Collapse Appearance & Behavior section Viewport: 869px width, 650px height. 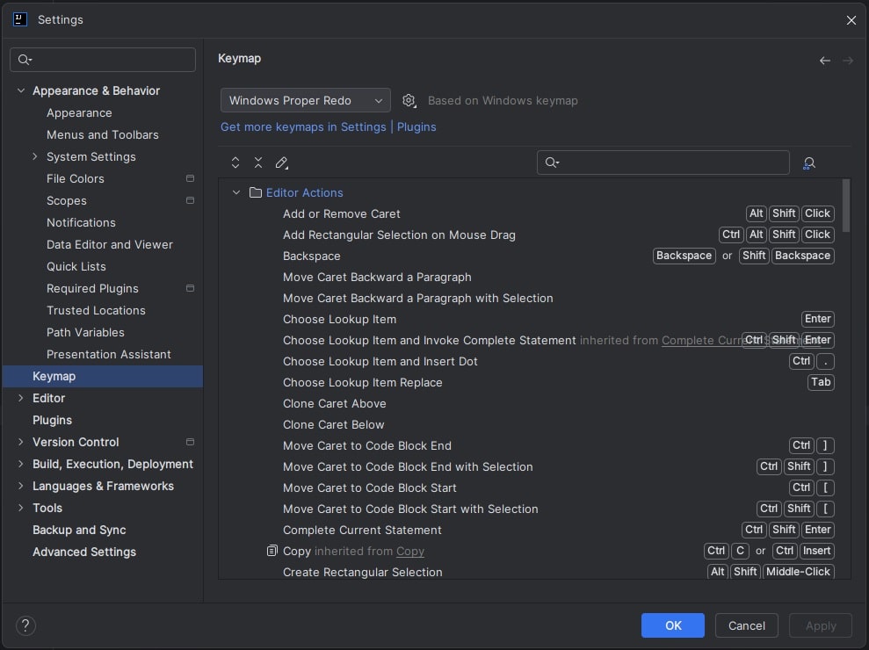click(x=21, y=90)
